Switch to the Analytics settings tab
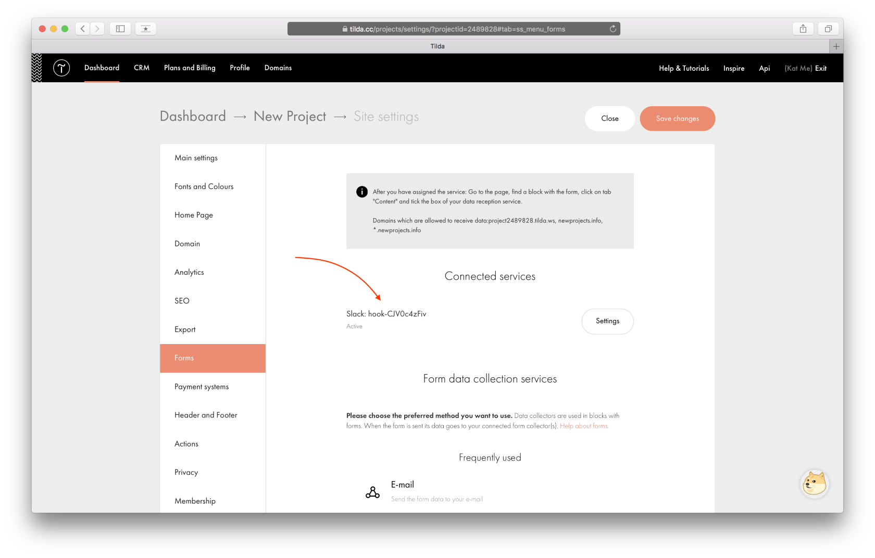875x558 pixels. [189, 272]
